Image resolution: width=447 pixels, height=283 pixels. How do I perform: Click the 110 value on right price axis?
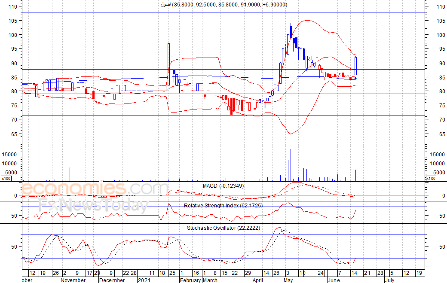click(441, 6)
